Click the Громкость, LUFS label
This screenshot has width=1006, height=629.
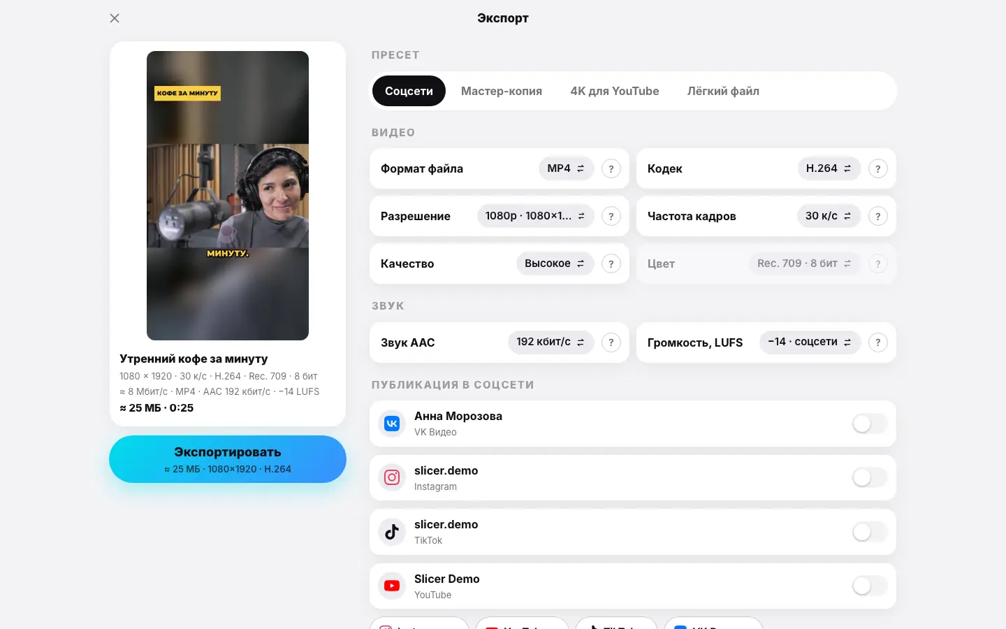point(695,342)
